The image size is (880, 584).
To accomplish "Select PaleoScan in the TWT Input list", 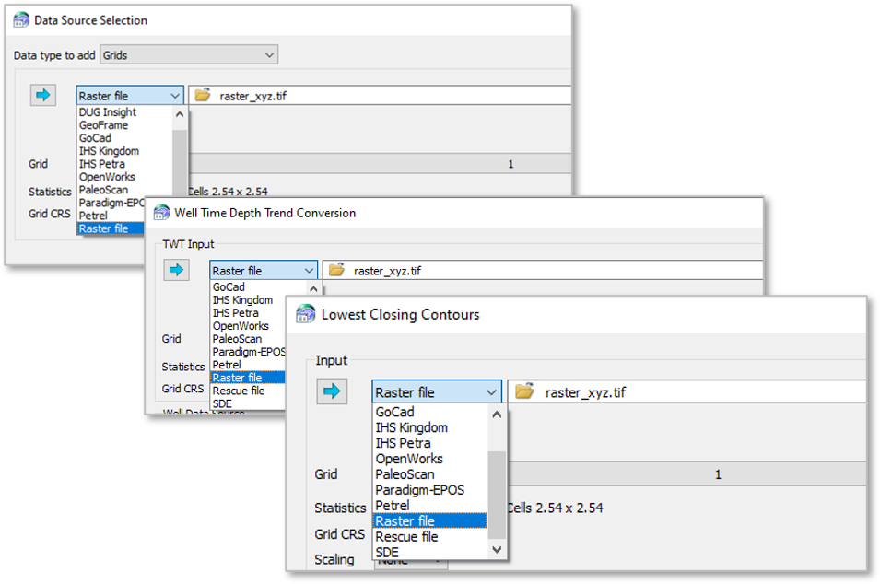I will pos(237,338).
